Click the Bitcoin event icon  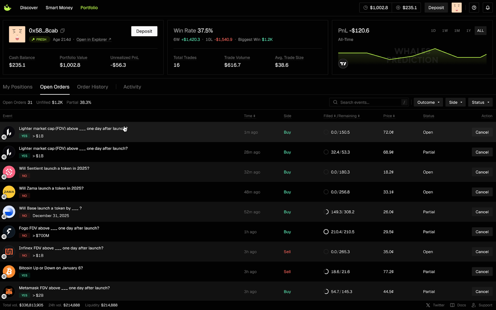[9, 272]
